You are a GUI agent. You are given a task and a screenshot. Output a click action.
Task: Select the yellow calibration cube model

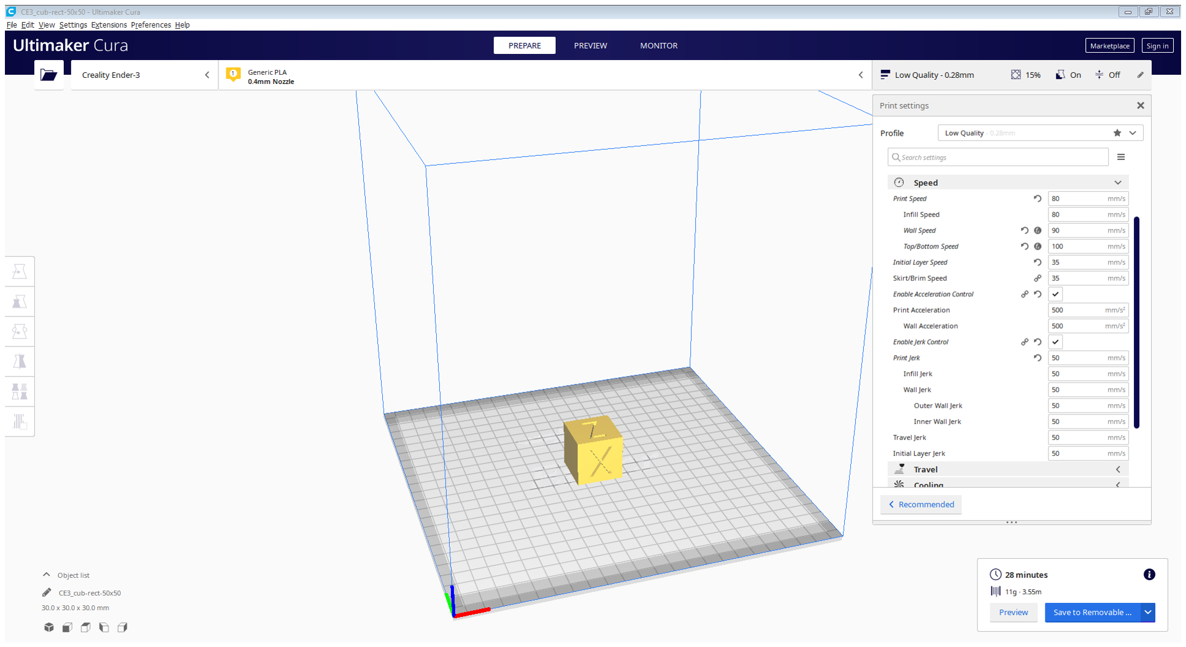point(593,450)
